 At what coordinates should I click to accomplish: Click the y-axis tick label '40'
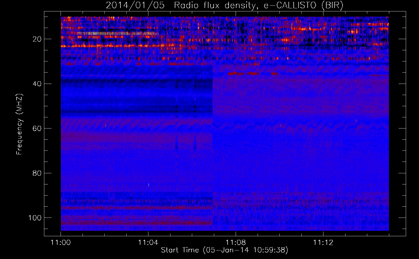(x=37, y=84)
